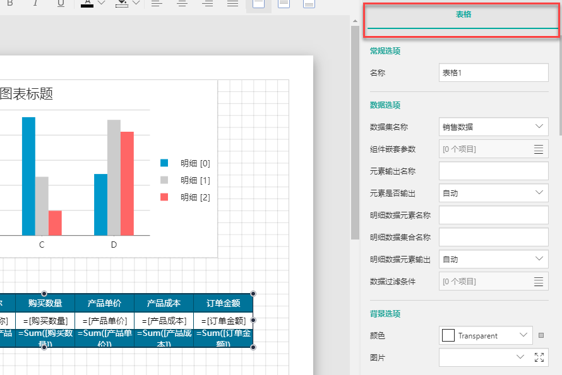Toggle the small square beside 颜色

click(541, 335)
